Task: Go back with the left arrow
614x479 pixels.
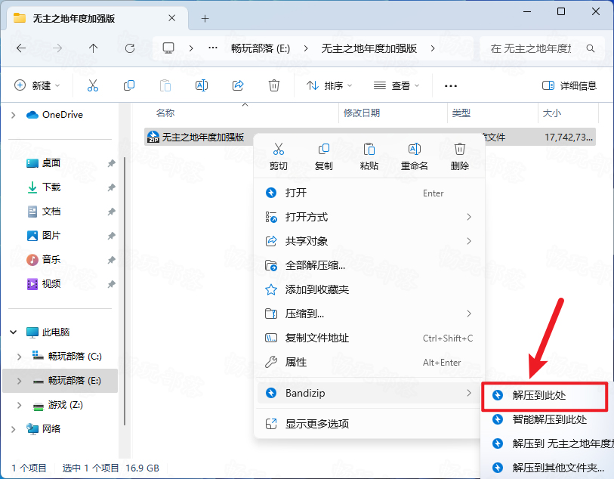Action: (21, 48)
